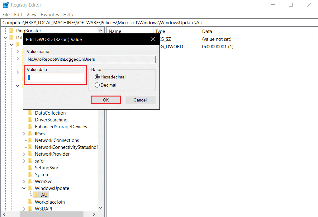
Task: Click the safer folder icon
Action: tap(30, 161)
